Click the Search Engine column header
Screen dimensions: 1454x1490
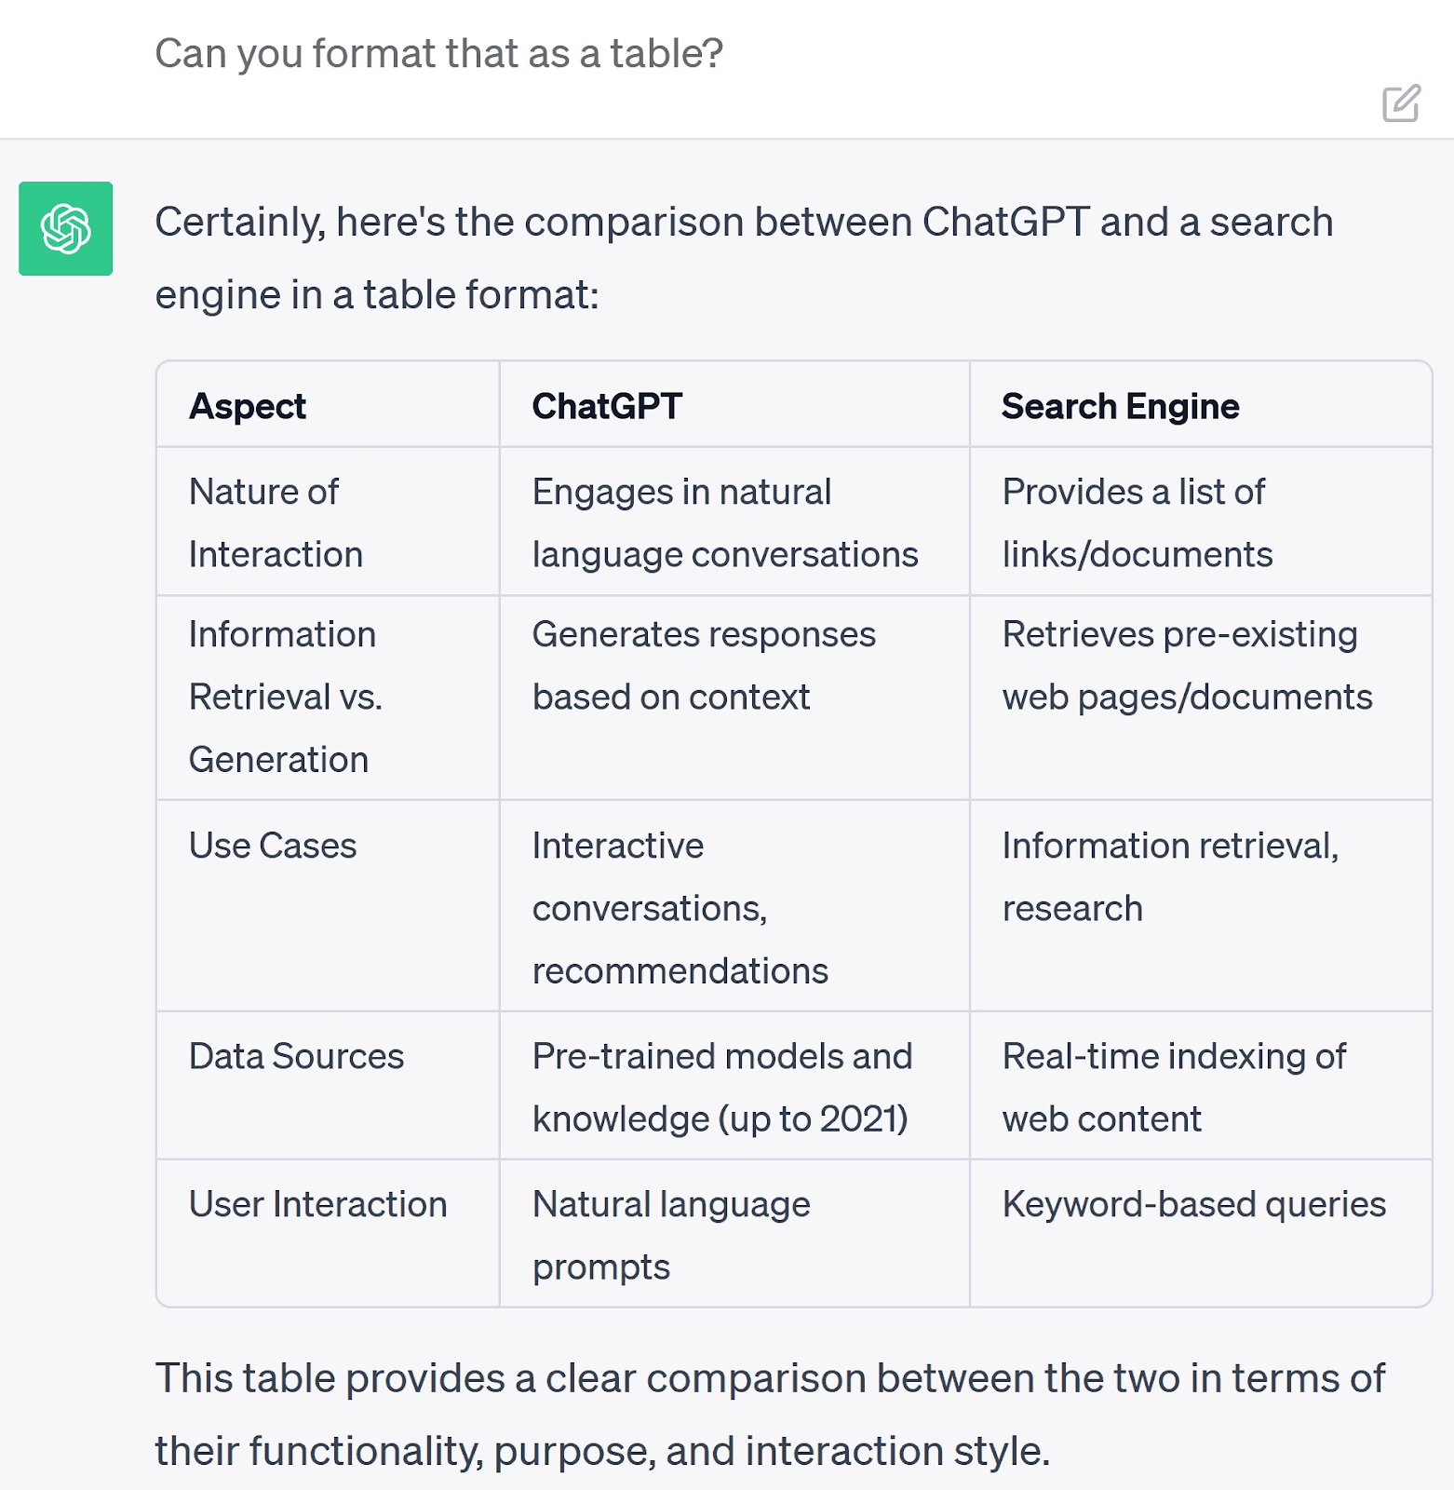(x=1120, y=405)
